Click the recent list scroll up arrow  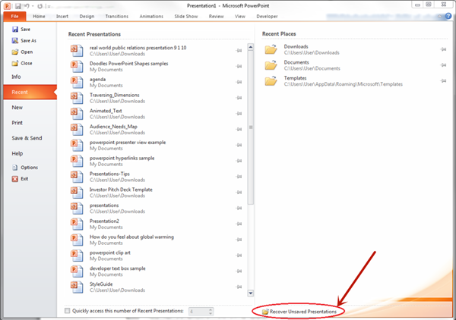coord(250,47)
